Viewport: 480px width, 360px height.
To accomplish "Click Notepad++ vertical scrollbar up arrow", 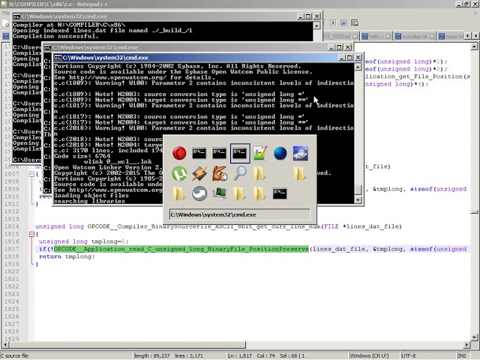I will [x=474, y=46].
